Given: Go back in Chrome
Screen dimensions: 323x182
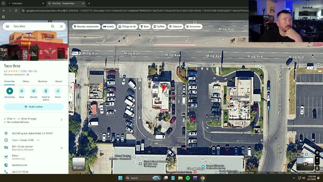Looking at the screenshot, I should tap(4, 11).
